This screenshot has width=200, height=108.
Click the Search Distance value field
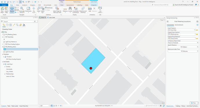175,47
